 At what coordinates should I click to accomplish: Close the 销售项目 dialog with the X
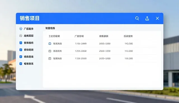[157, 18]
